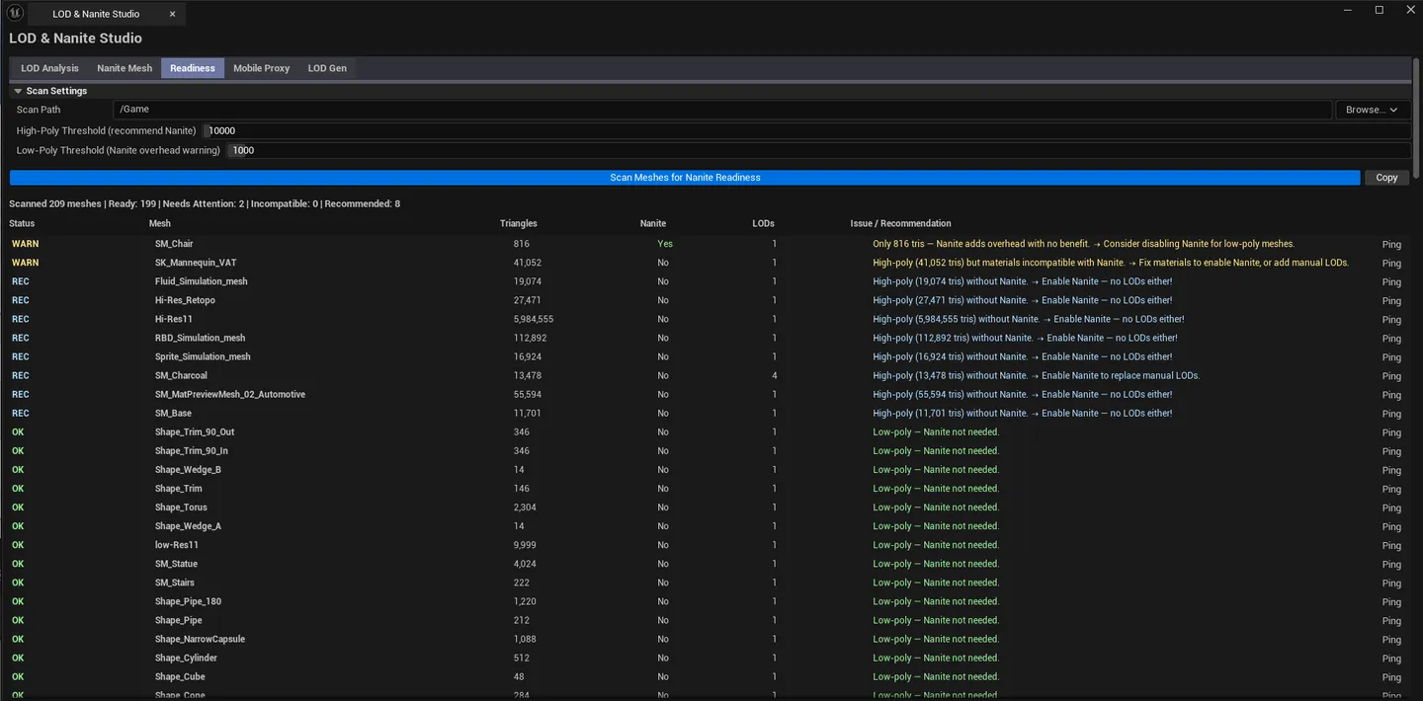Ping the SM_Charcoal mesh
Viewport: 1423px width, 701px height.
coord(1391,375)
